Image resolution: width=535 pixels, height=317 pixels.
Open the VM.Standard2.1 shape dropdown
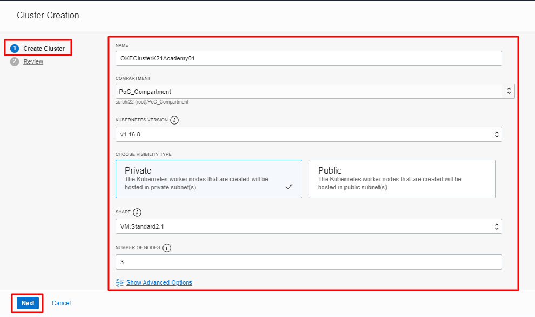[308, 226]
